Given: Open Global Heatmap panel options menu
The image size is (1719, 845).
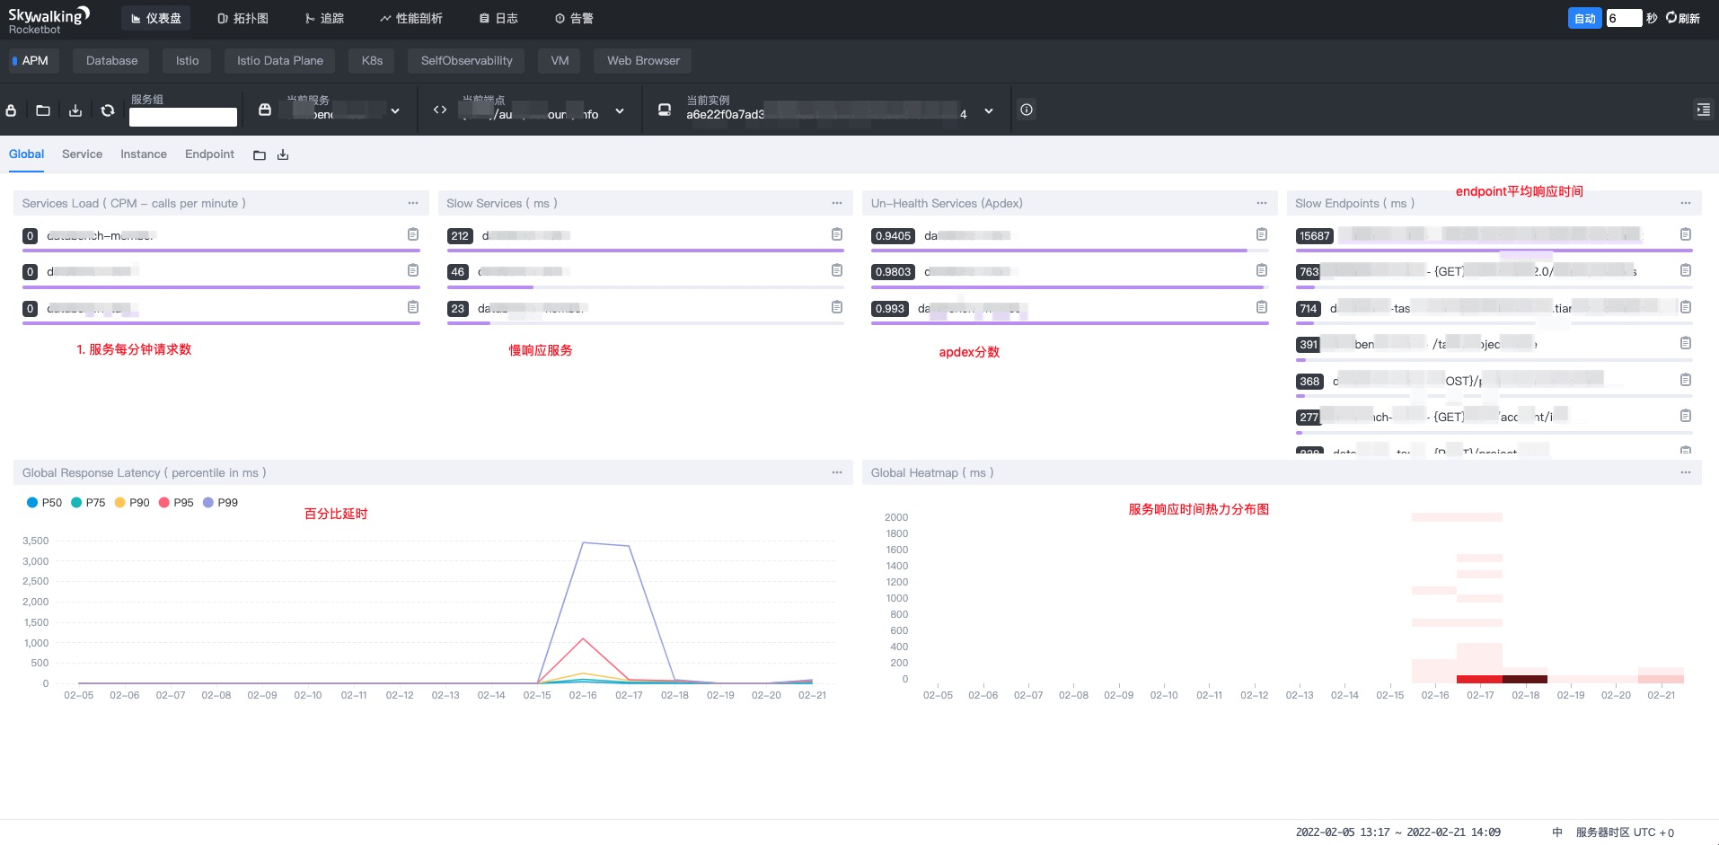Looking at the screenshot, I should (1686, 472).
